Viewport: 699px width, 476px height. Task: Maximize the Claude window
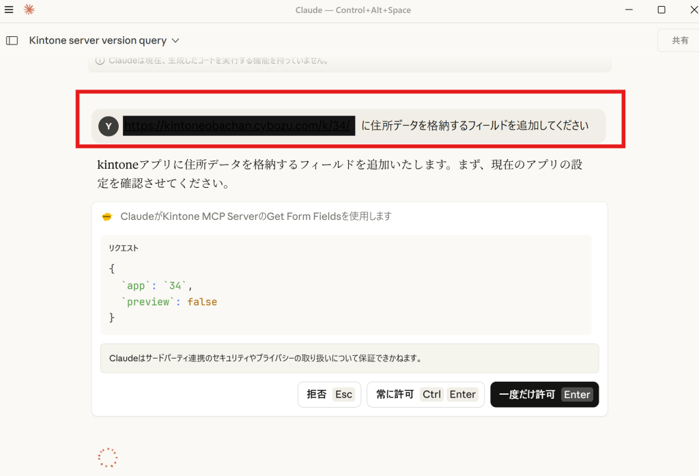661,10
